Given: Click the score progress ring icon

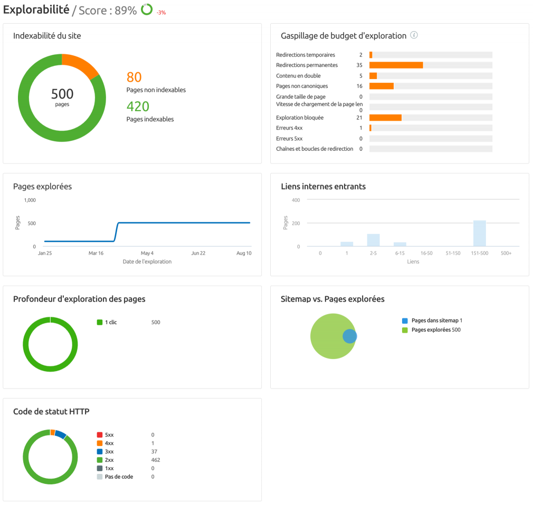Looking at the screenshot, I should pyautogui.click(x=147, y=9).
